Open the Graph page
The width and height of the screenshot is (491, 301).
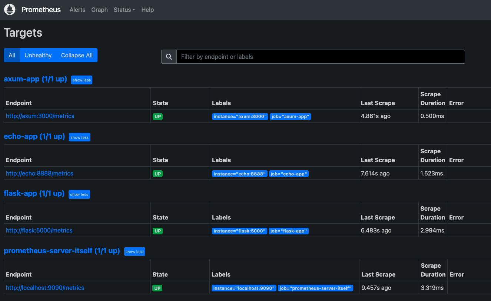point(100,10)
